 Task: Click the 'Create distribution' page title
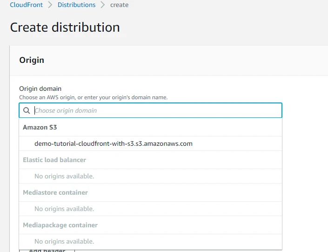point(65,27)
